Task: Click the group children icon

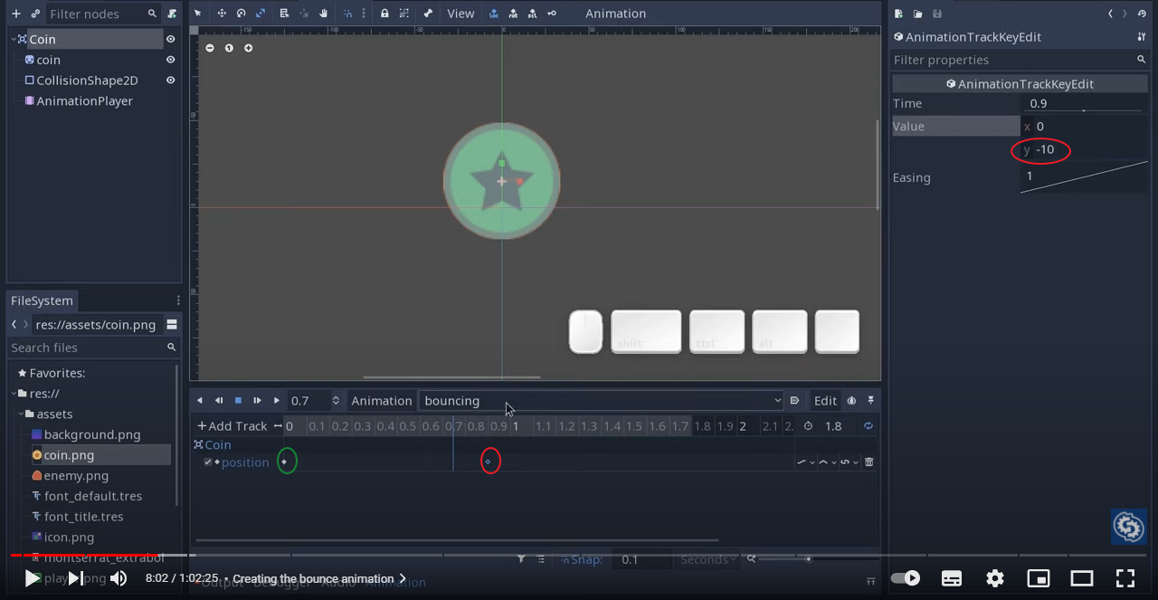Action: point(404,14)
